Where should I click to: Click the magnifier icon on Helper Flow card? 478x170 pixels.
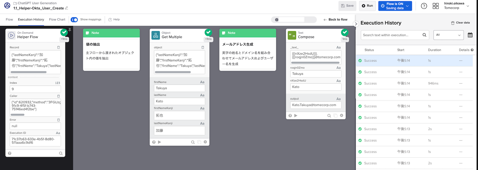[61, 153]
